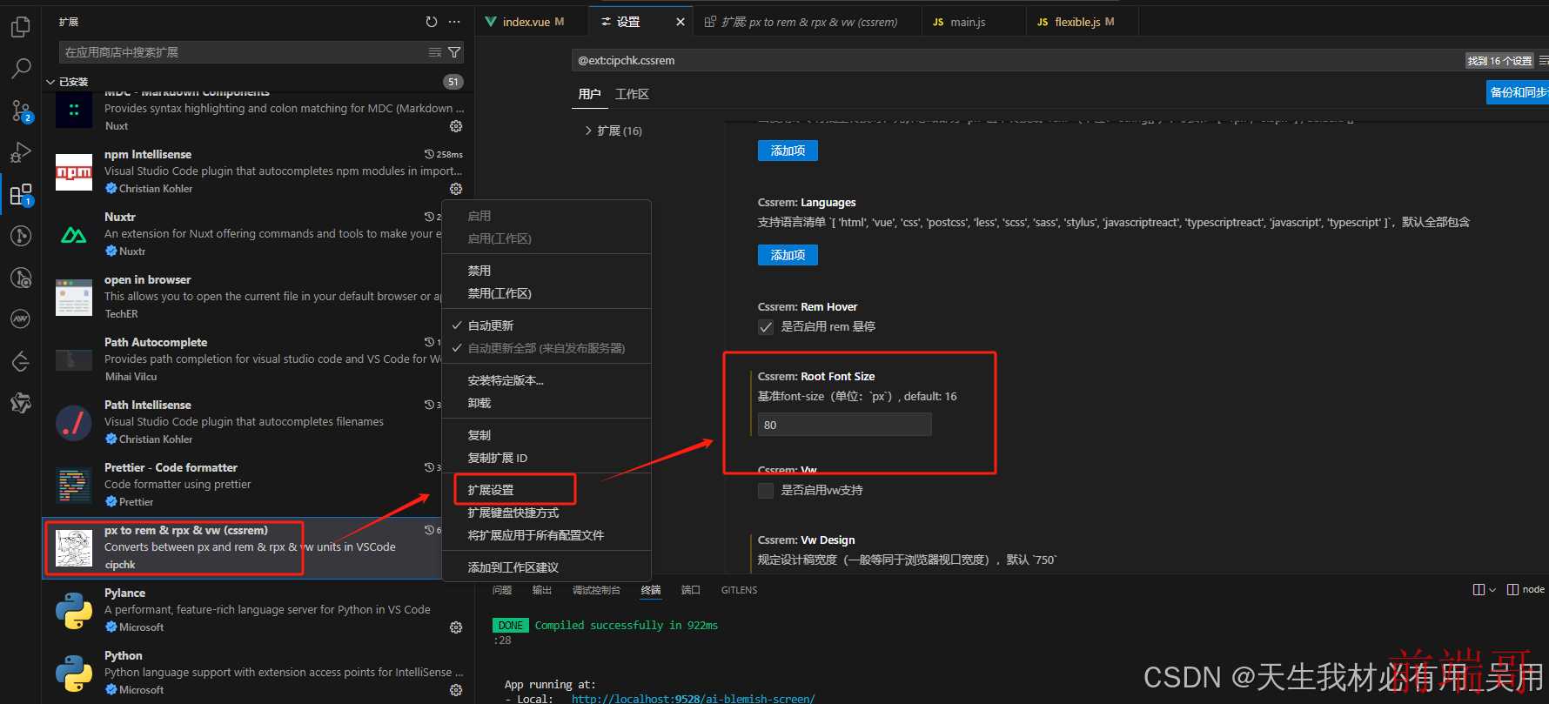Switch to 扩展 px to rem tab
The height and width of the screenshot is (704, 1549).
(x=808, y=22)
